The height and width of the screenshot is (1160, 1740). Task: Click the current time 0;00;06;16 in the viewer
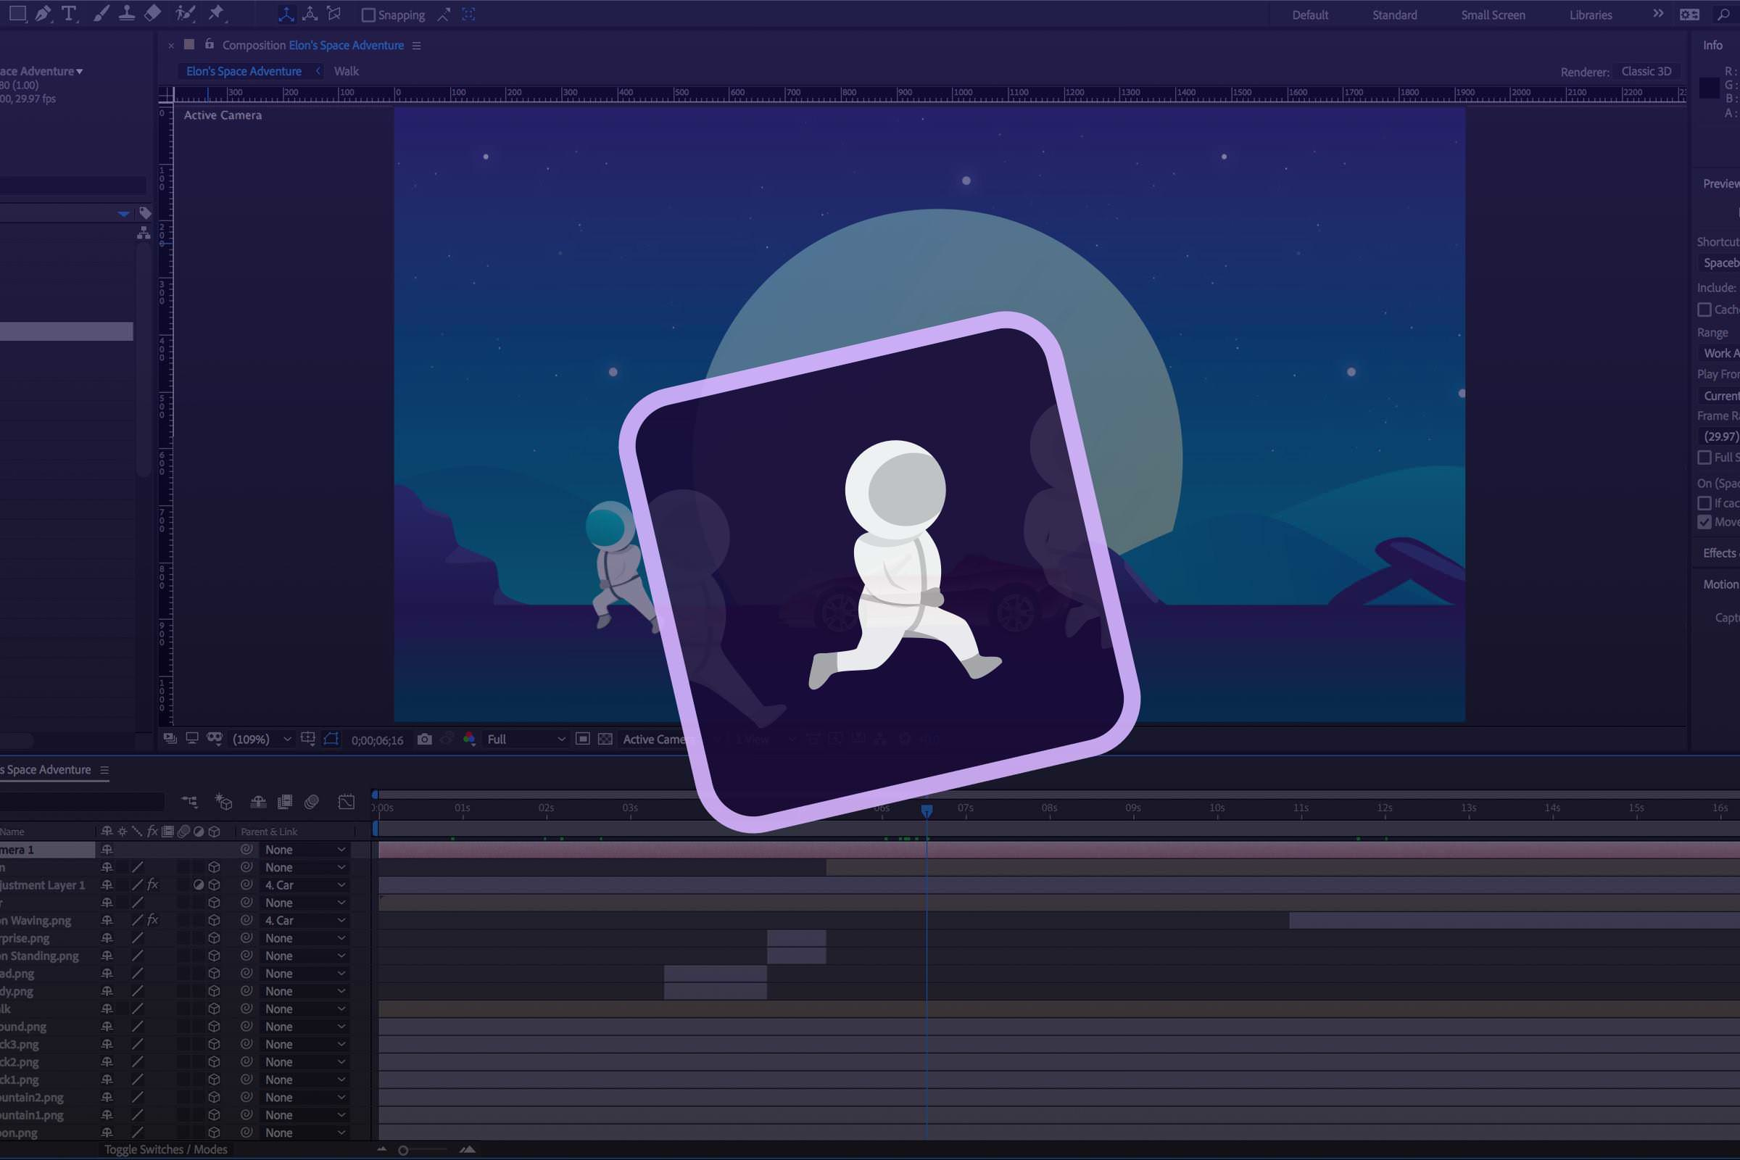[x=377, y=739]
